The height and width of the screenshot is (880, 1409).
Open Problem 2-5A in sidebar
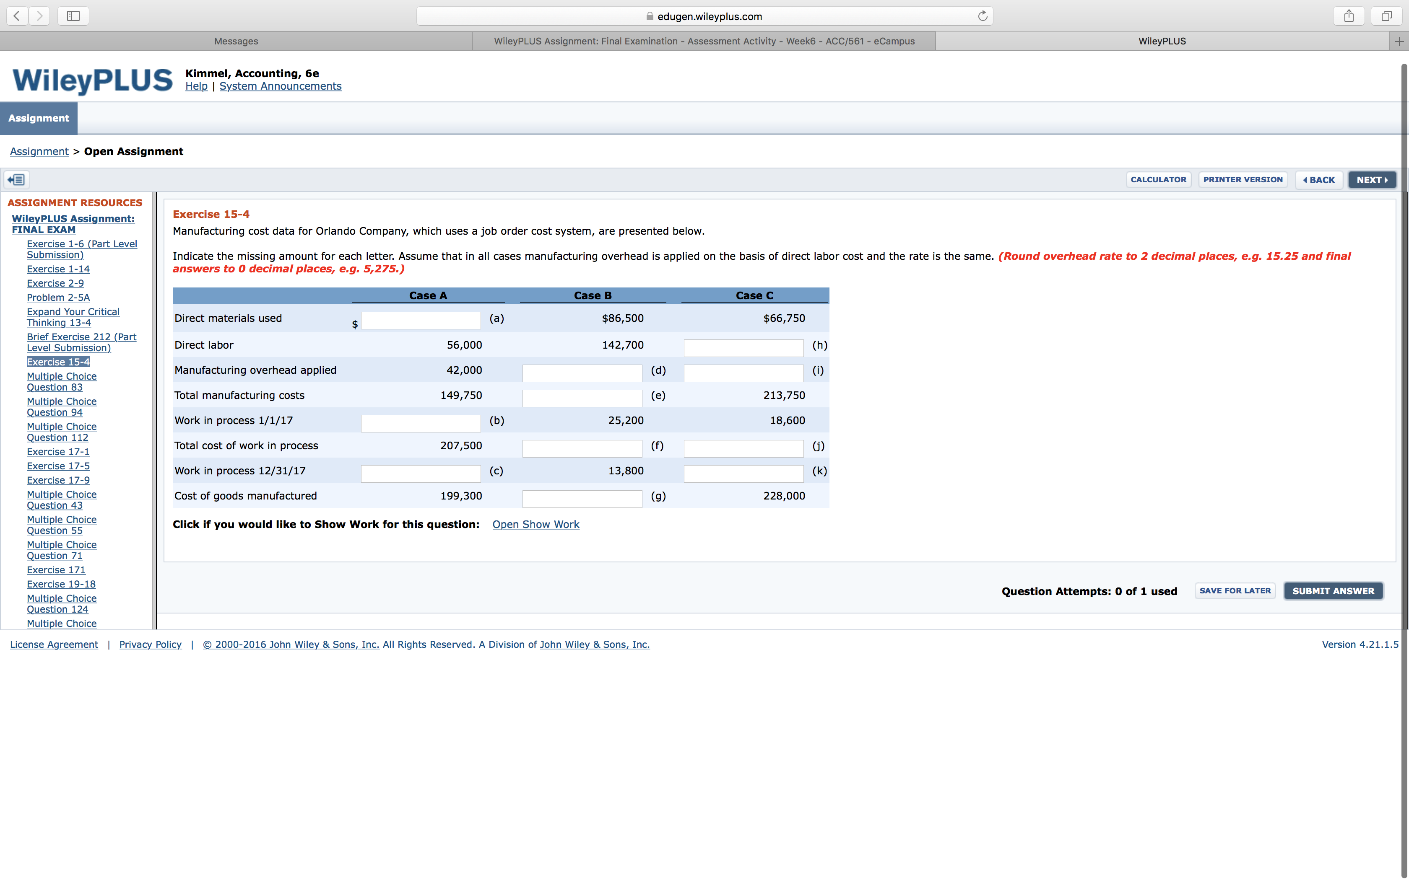pyautogui.click(x=58, y=298)
